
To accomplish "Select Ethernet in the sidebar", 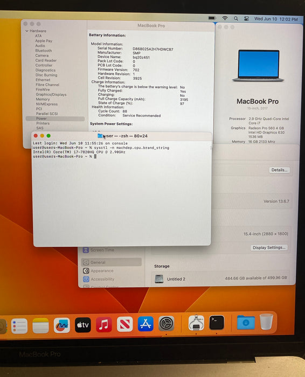I will (x=43, y=80).
